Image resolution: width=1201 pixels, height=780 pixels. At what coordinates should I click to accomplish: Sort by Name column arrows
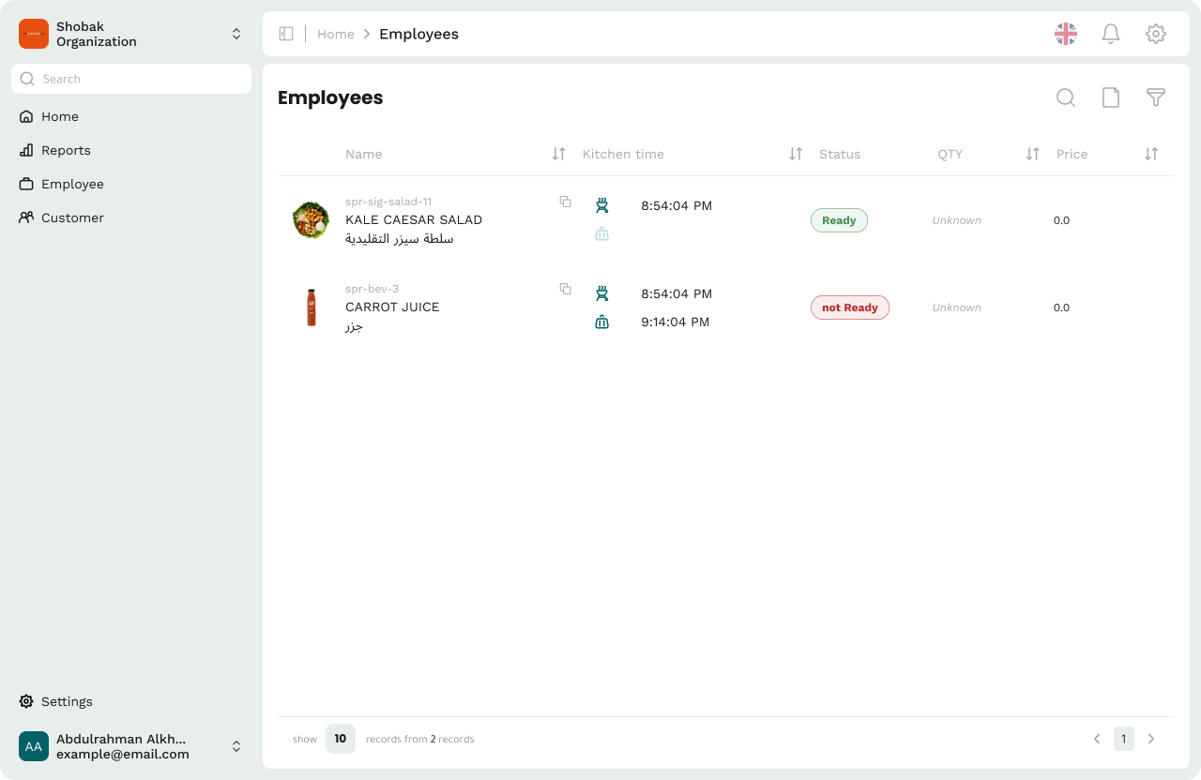(559, 154)
